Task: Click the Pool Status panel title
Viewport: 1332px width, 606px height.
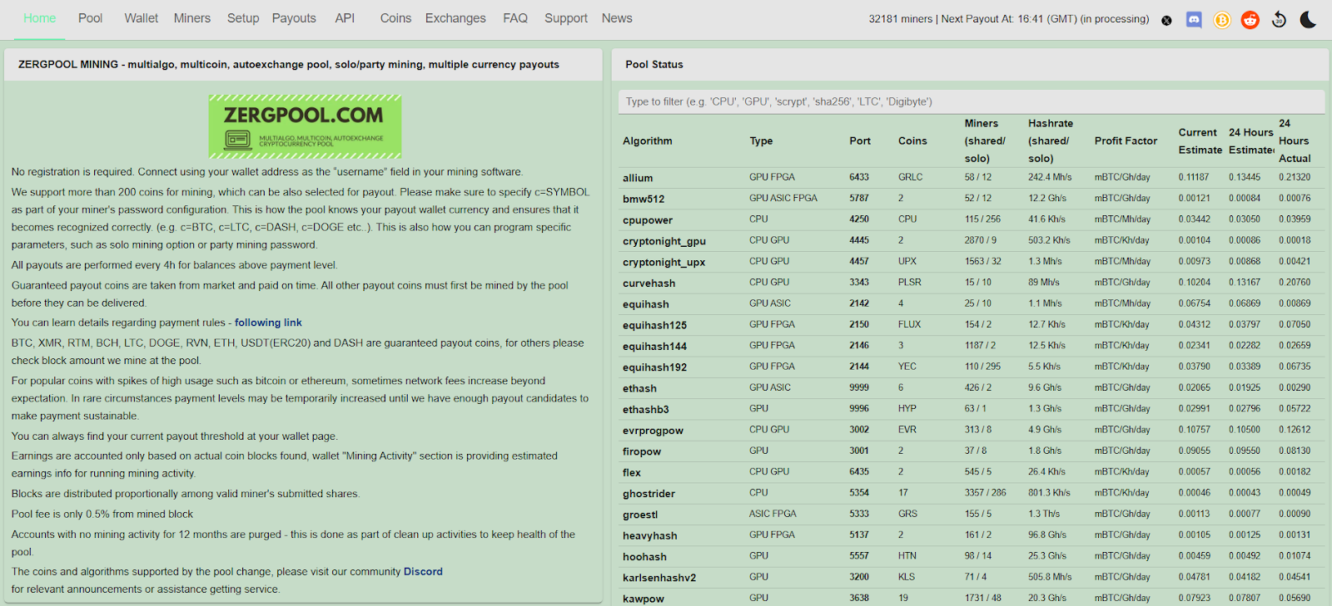Action: pyautogui.click(x=654, y=64)
